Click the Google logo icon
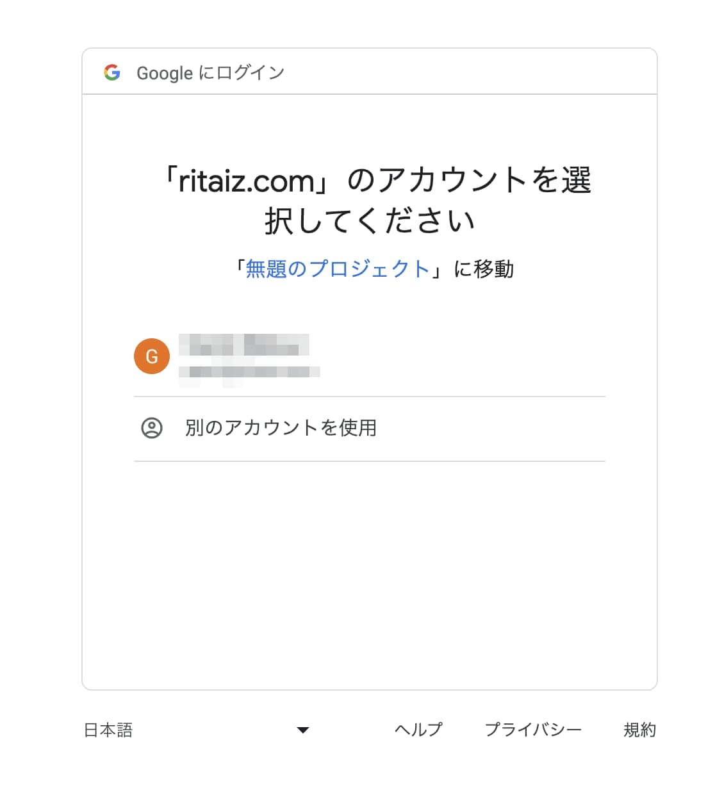Screen dimensions: 715x788 point(113,72)
